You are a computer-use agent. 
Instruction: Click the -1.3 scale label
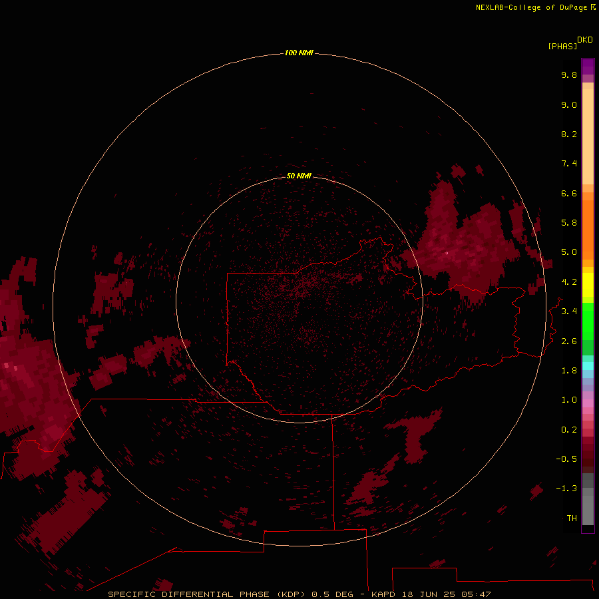coord(566,489)
